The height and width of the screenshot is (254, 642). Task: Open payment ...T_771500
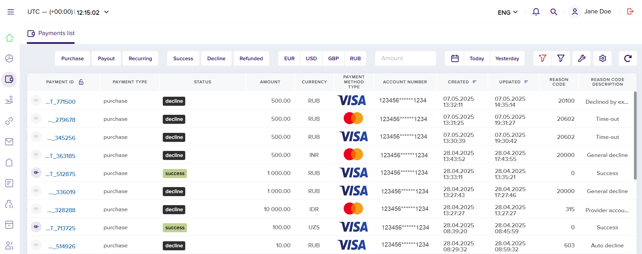tap(60, 102)
